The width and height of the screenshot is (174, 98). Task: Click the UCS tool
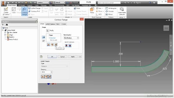pos(99,14)
